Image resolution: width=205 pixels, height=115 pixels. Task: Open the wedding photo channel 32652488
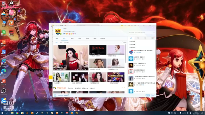(x=142, y=78)
